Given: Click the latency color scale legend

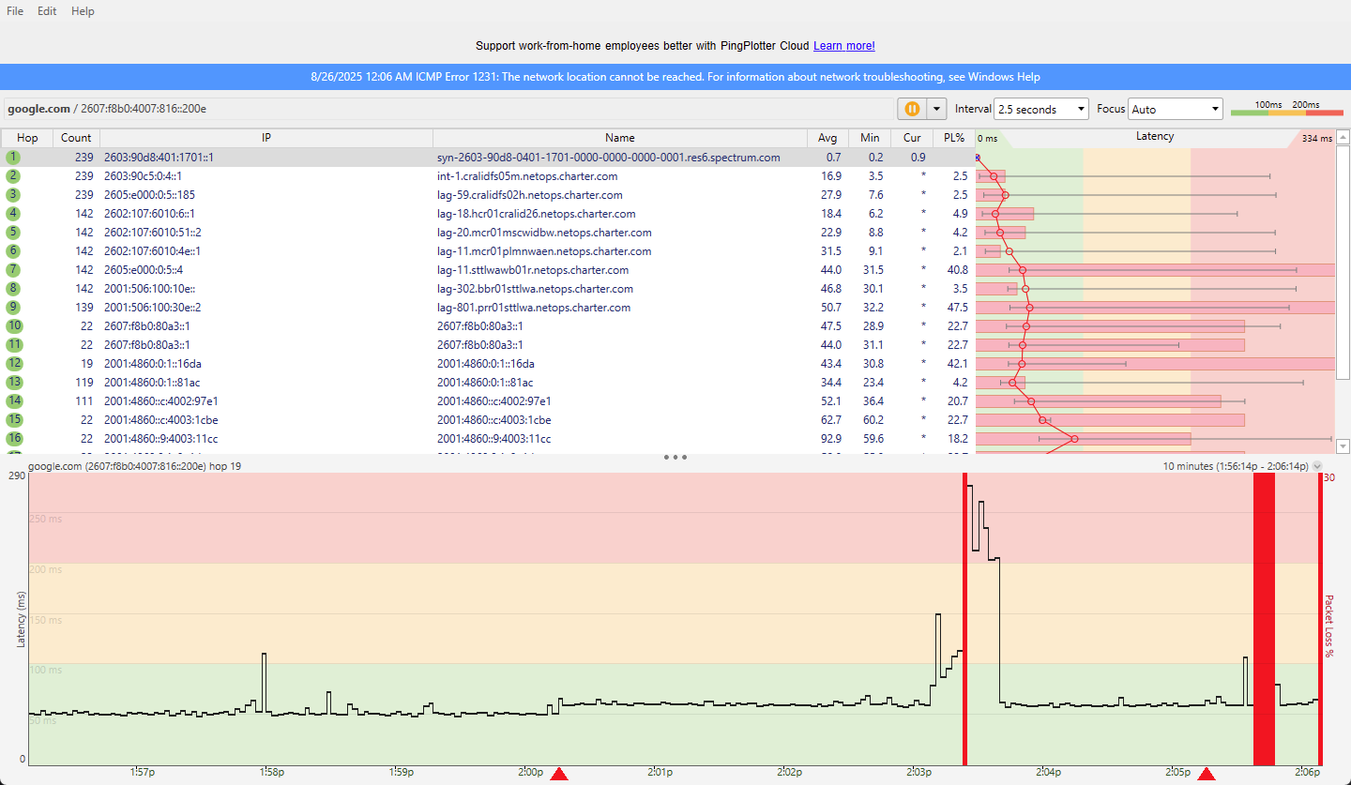Looking at the screenshot, I should (1287, 110).
